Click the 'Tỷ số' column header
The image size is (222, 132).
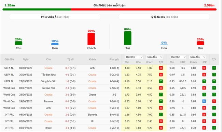point(70,60)
